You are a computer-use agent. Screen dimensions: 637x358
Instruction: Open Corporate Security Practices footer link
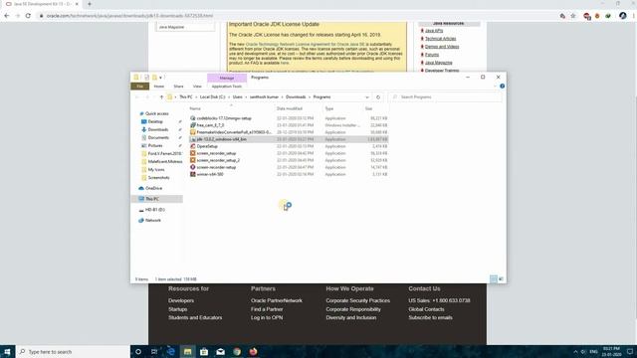pyautogui.click(x=357, y=300)
